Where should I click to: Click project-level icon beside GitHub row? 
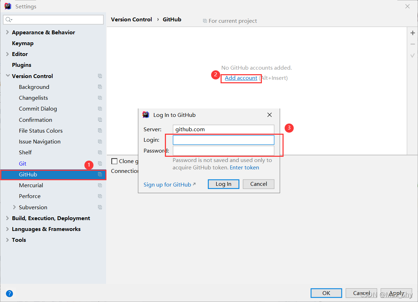coord(100,174)
